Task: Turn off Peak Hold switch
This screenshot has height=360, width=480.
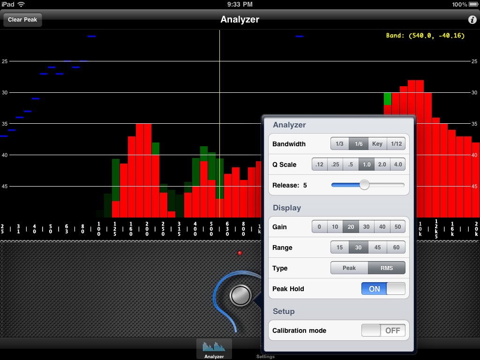Action: [383, 289]
